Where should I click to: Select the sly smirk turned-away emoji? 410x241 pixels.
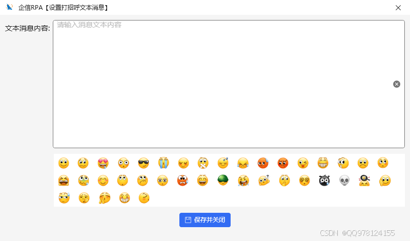coord(144,198)
